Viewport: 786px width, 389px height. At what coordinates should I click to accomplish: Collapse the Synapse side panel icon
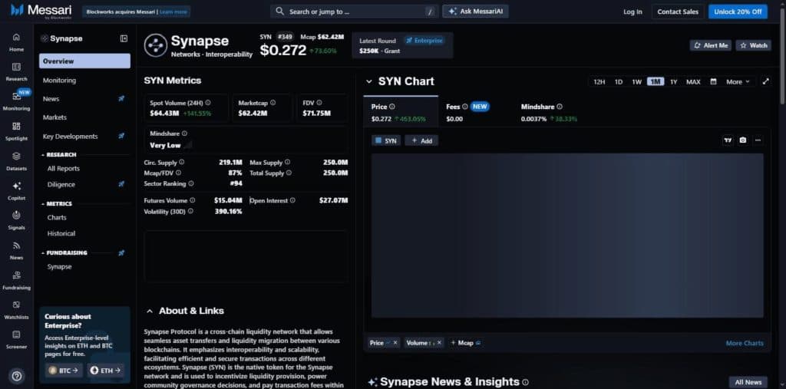pos(124,38)
